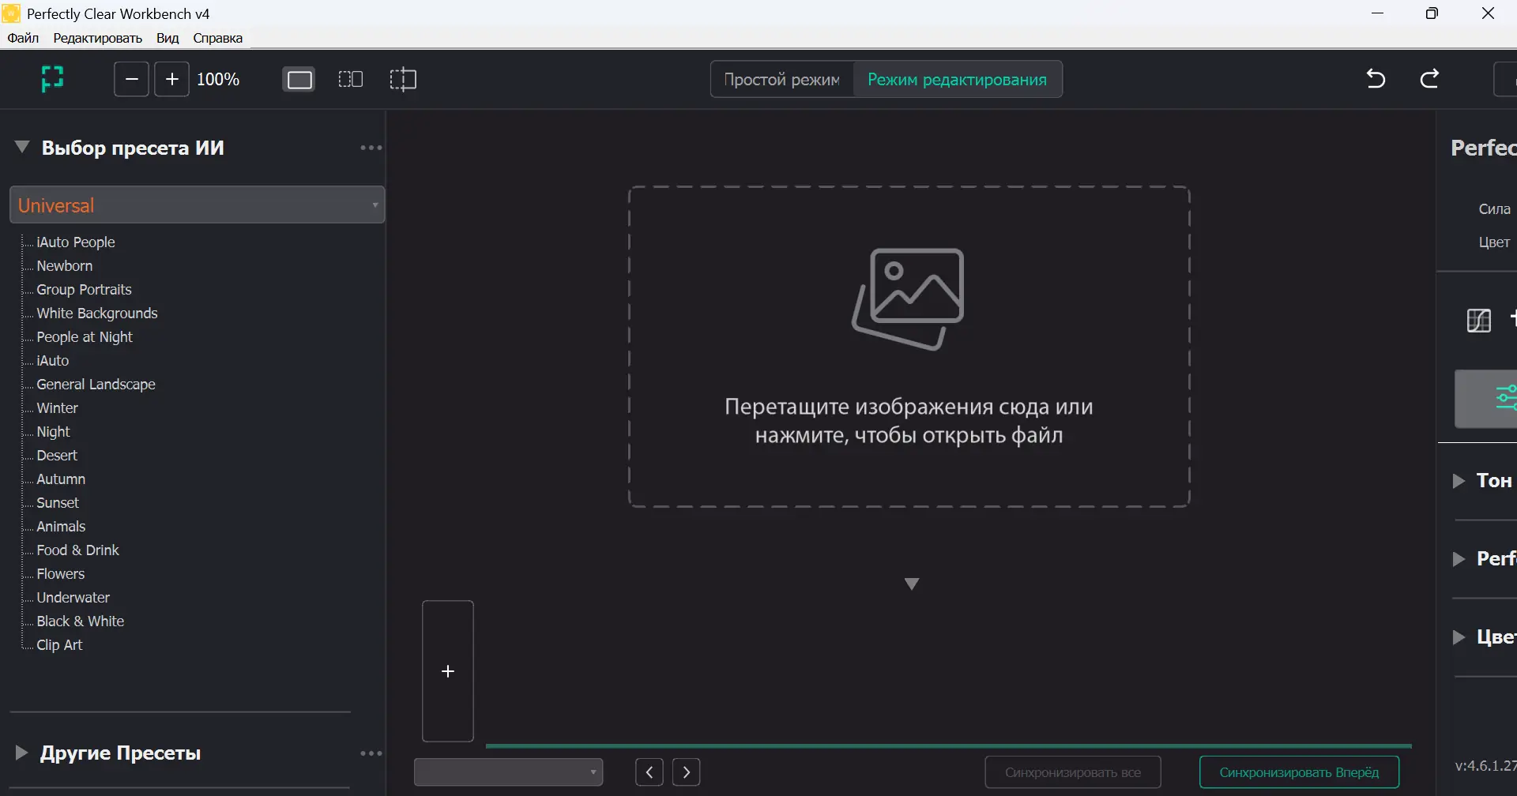Collapse the Выбор пресета ИИ section

coord(21,146)
